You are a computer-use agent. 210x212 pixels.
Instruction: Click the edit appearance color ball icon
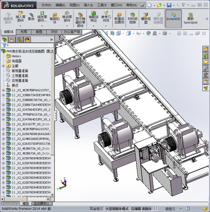[x=149, y=33]
